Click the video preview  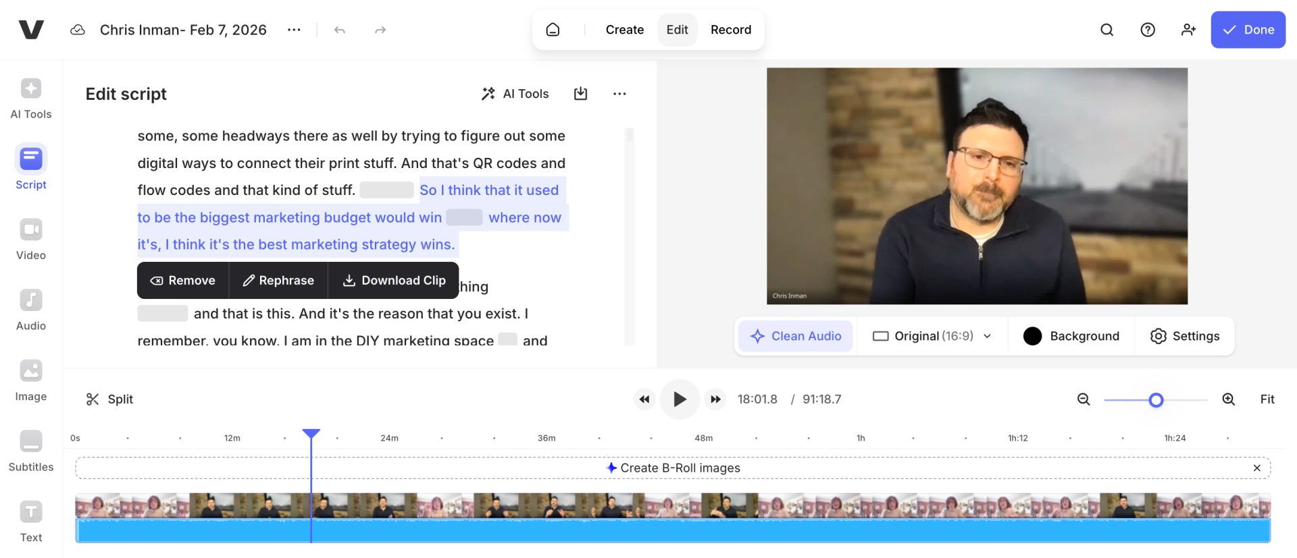pos(977,186)
